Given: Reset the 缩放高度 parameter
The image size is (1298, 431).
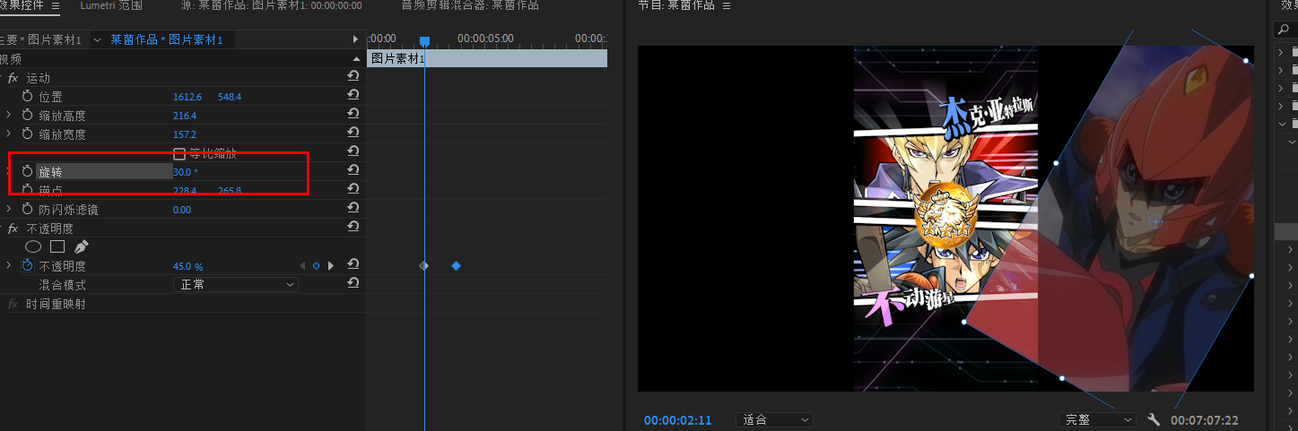Looking at the screenshot, I should 353,115.
